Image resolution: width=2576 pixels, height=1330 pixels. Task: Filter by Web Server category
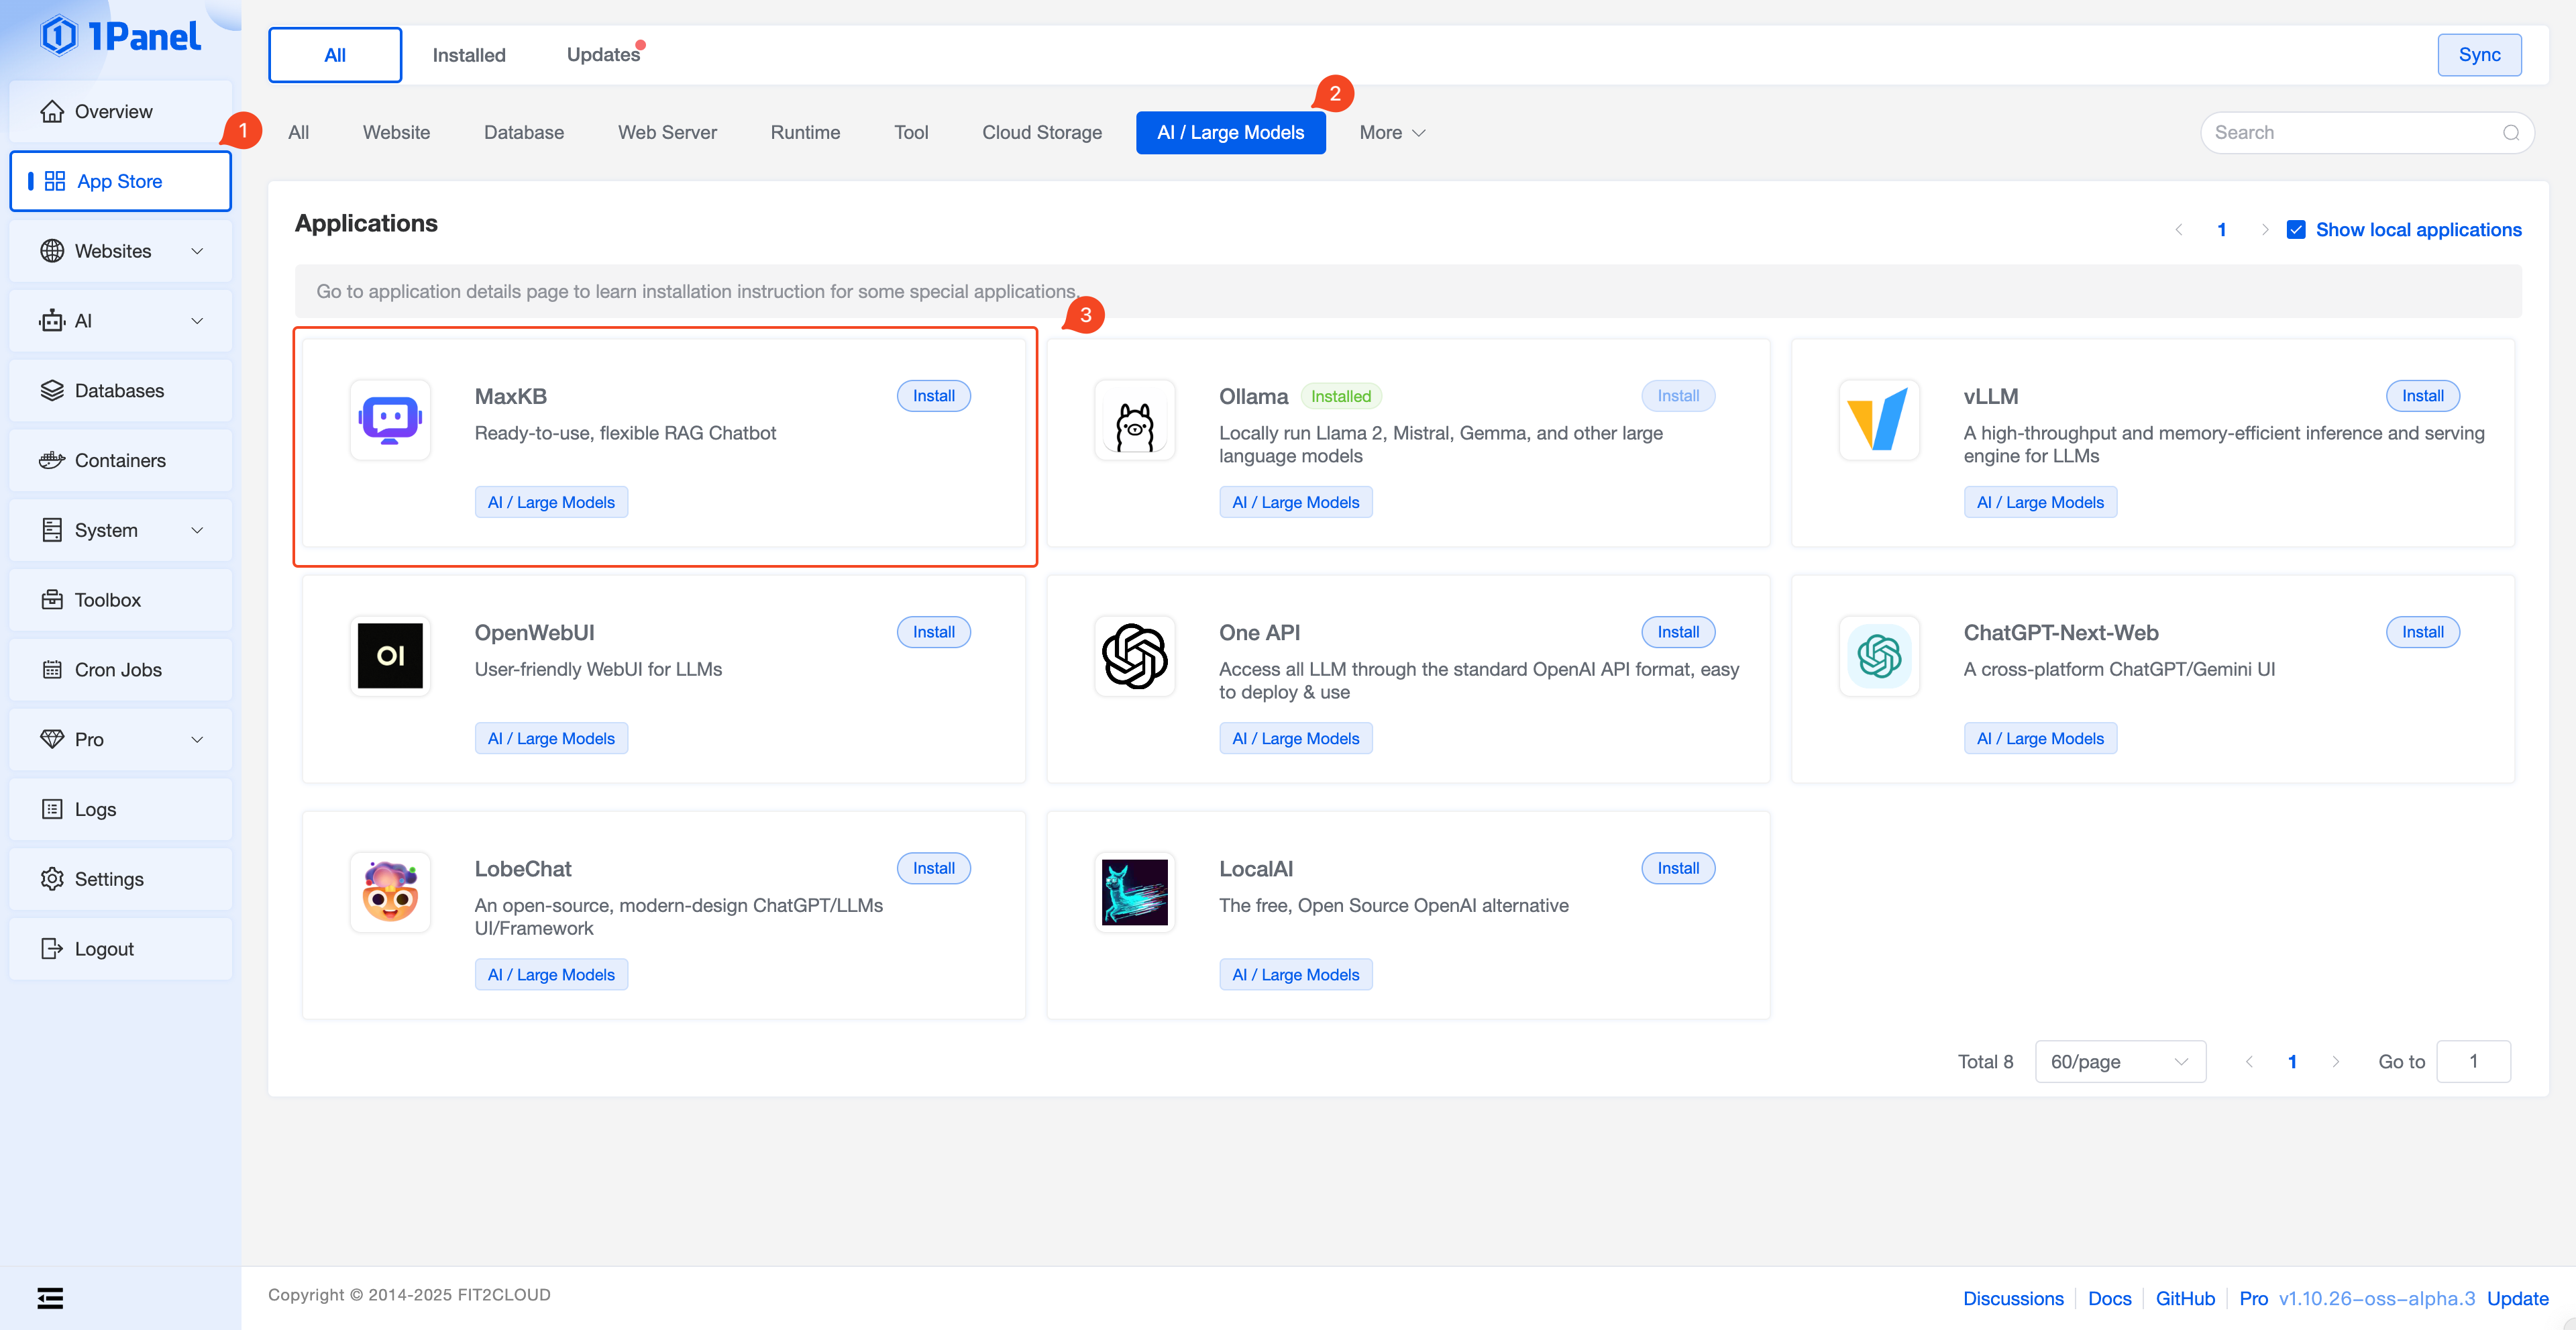click(x=667, y=133)
